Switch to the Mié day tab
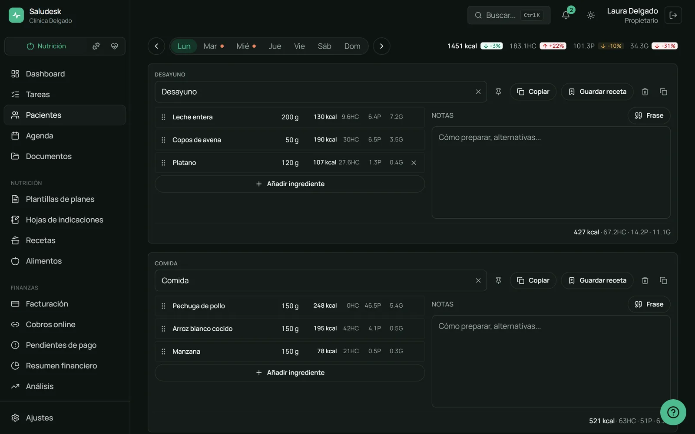This screenshot has width=695, height=434. pyautogui.click(x=246, y=46)
